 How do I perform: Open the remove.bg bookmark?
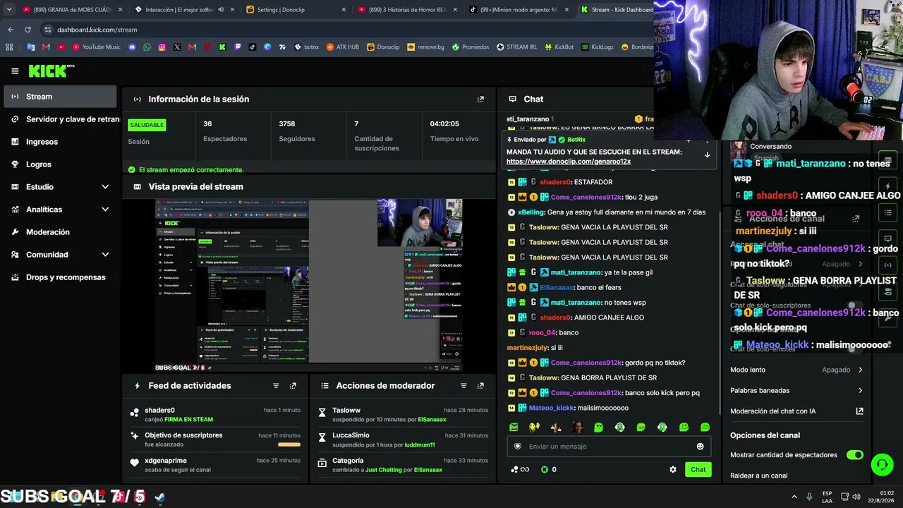coord(425,47)
